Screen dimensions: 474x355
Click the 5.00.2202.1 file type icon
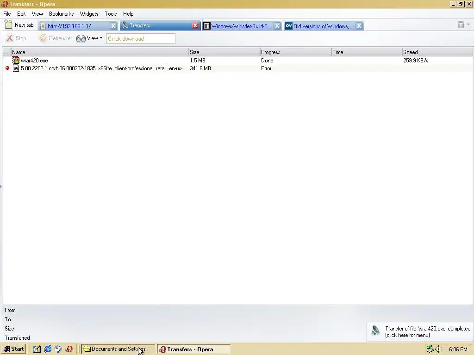coord(16,68)
